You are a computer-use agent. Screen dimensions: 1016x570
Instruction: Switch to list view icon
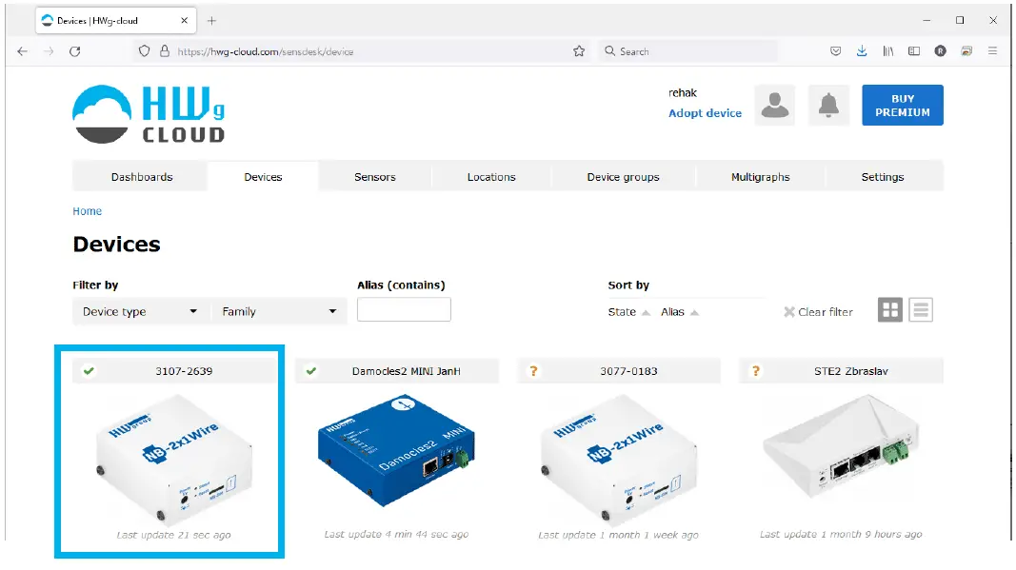click(921, 310)
